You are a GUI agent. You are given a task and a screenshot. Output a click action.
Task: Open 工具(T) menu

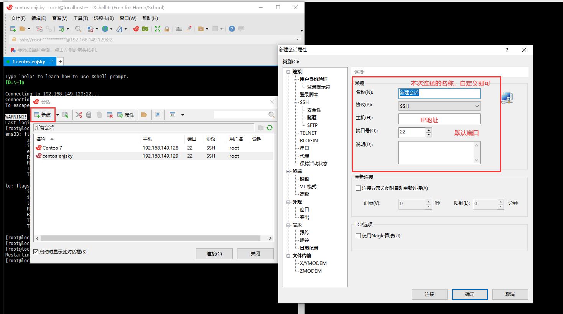tap(81, 18)
